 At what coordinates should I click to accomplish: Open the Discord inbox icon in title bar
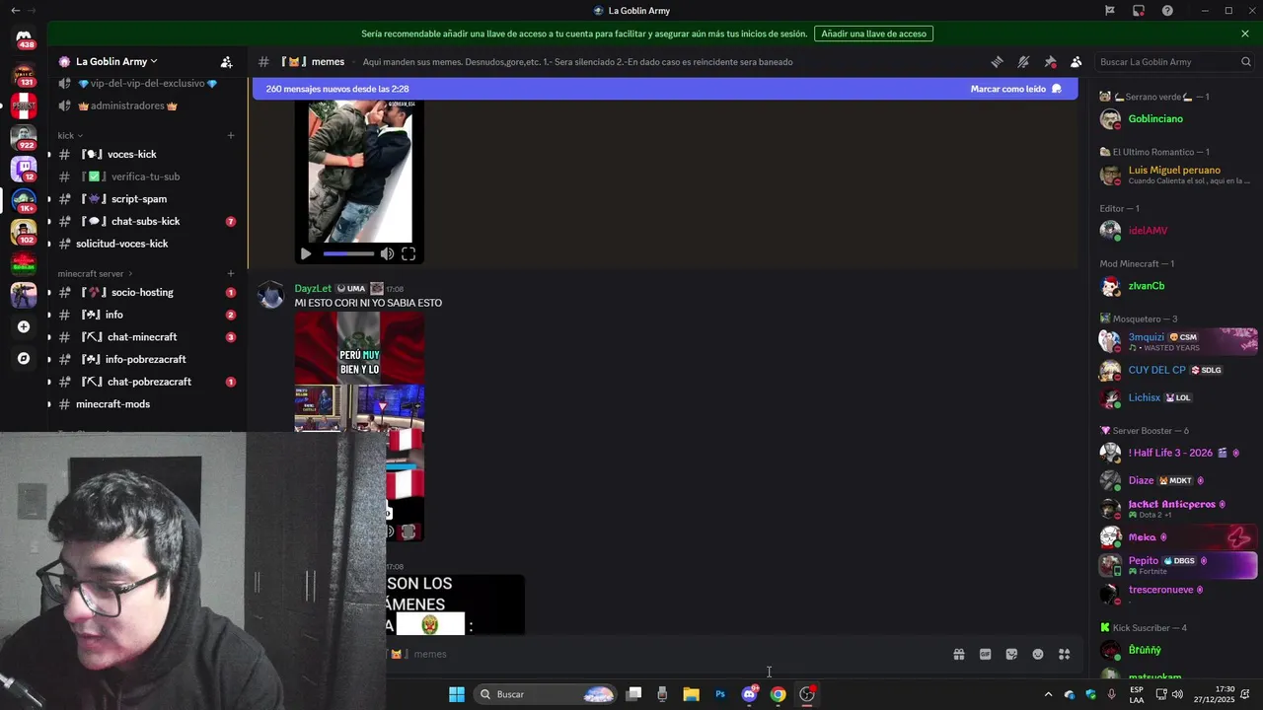(x=1138, y=11)
